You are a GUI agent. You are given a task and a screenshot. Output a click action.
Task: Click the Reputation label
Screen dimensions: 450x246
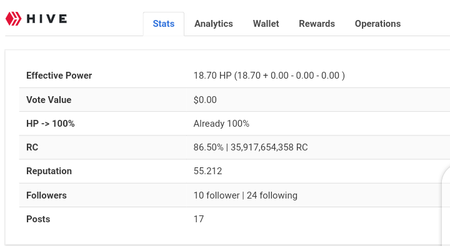point(49,171)
